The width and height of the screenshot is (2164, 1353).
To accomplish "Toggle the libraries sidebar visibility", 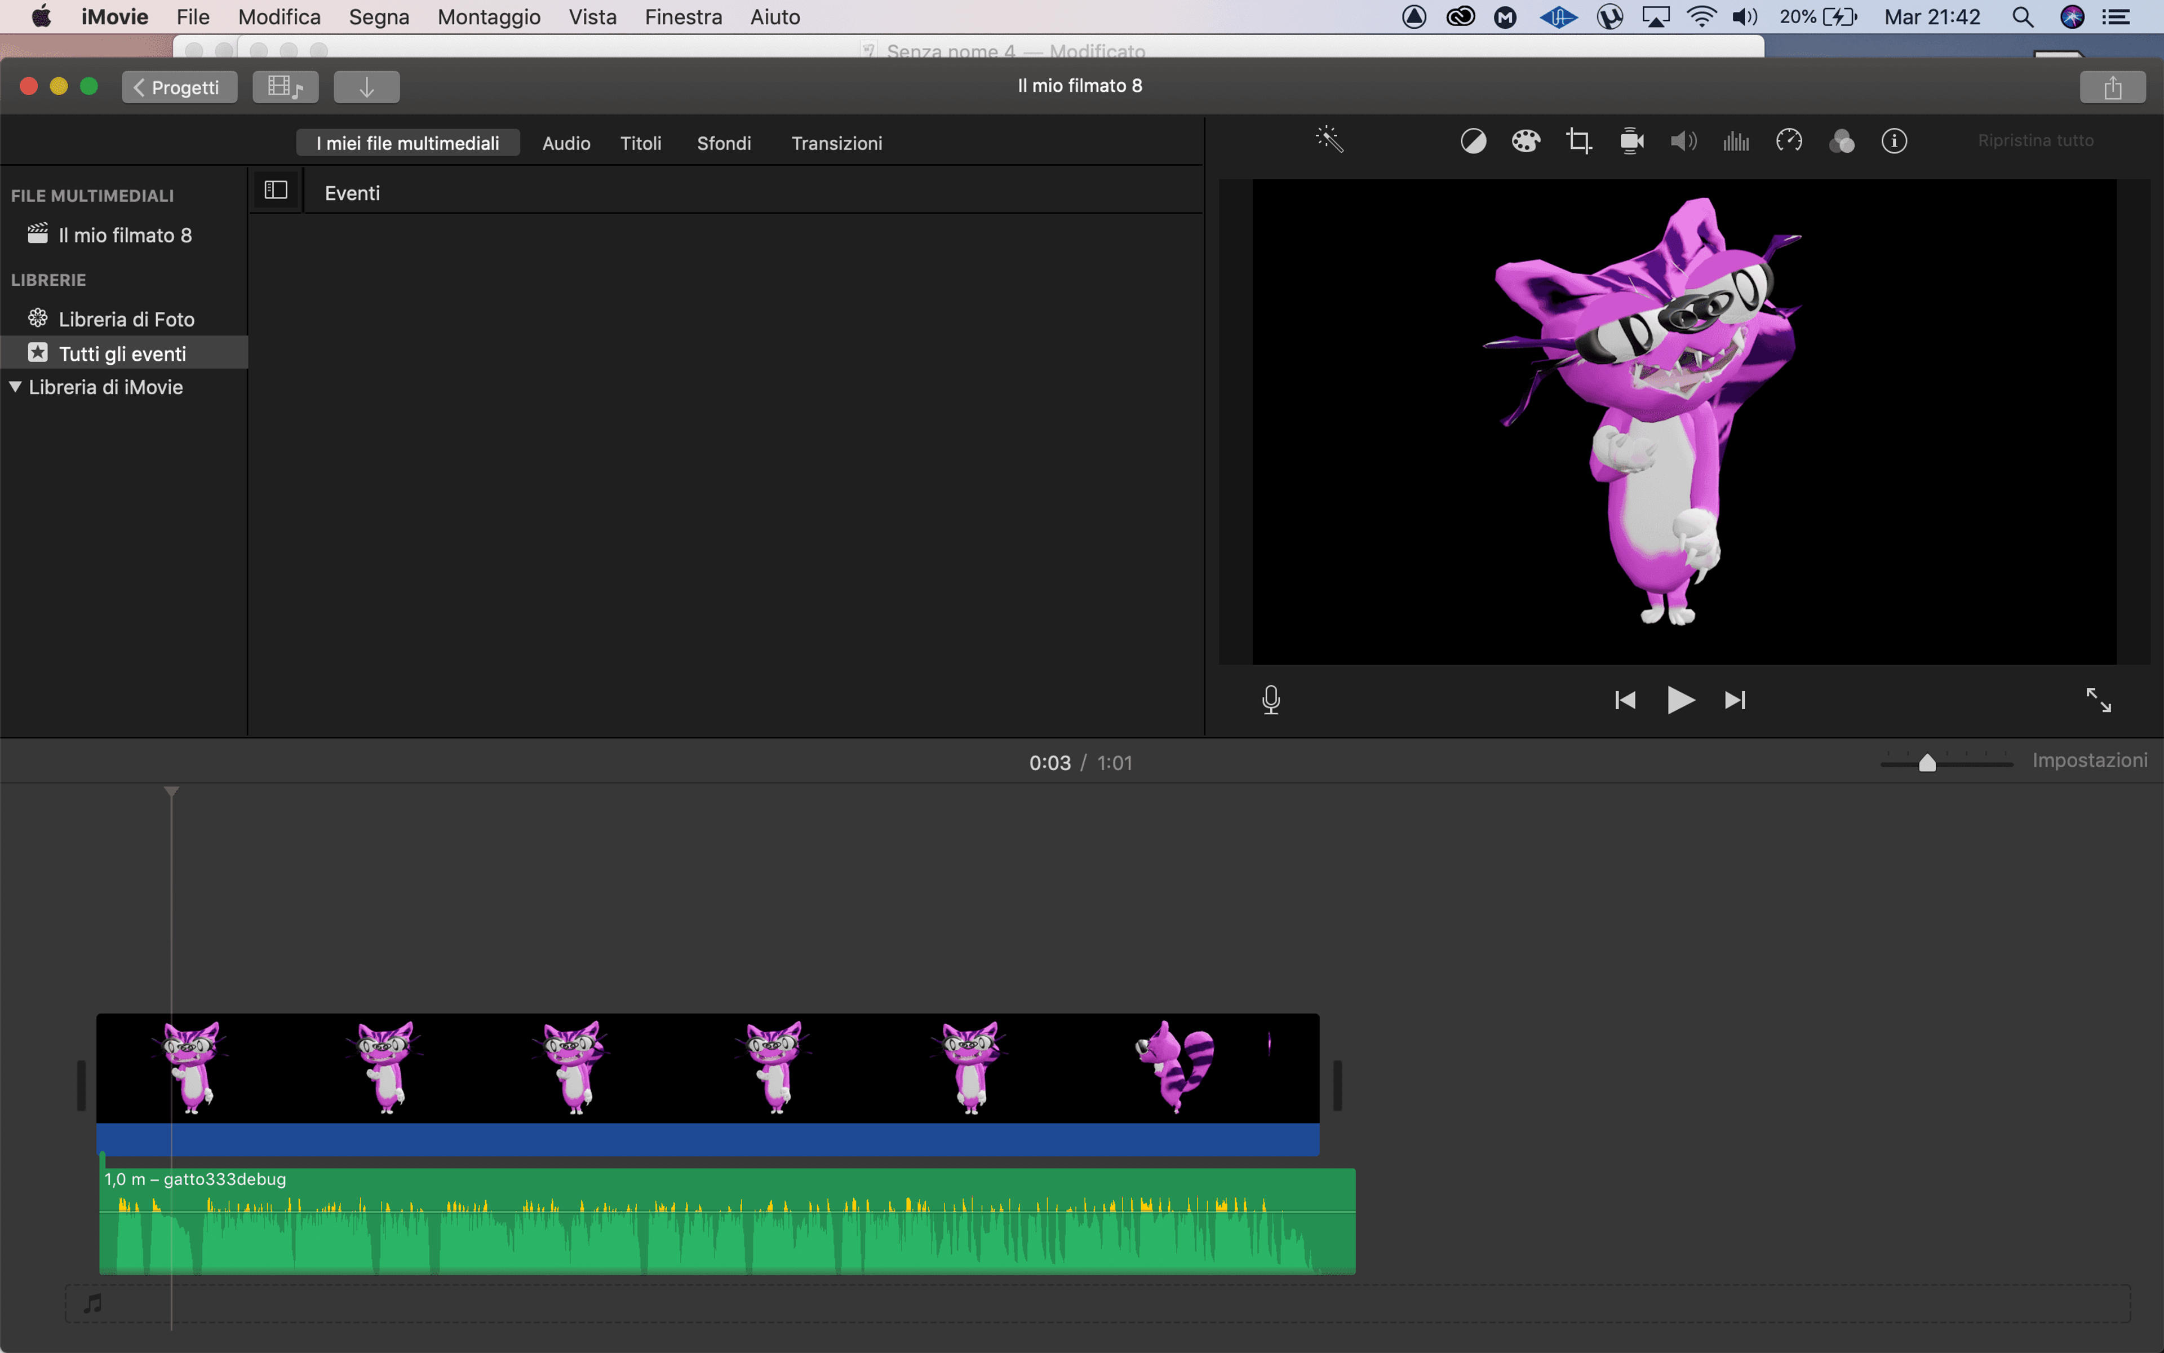I will [x=276, y=191].
